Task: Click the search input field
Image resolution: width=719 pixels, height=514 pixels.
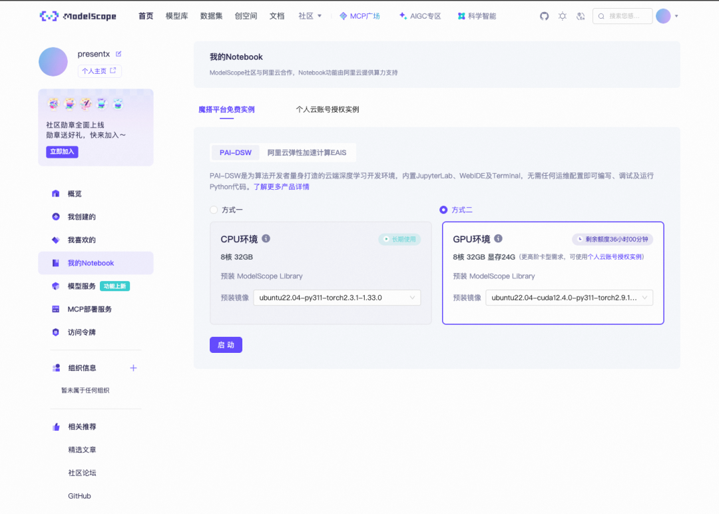Action: pos(622,16)
